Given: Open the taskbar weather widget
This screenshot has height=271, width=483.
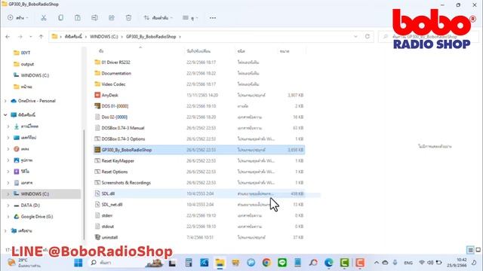Looking at the screenshot, I should 24,263.
